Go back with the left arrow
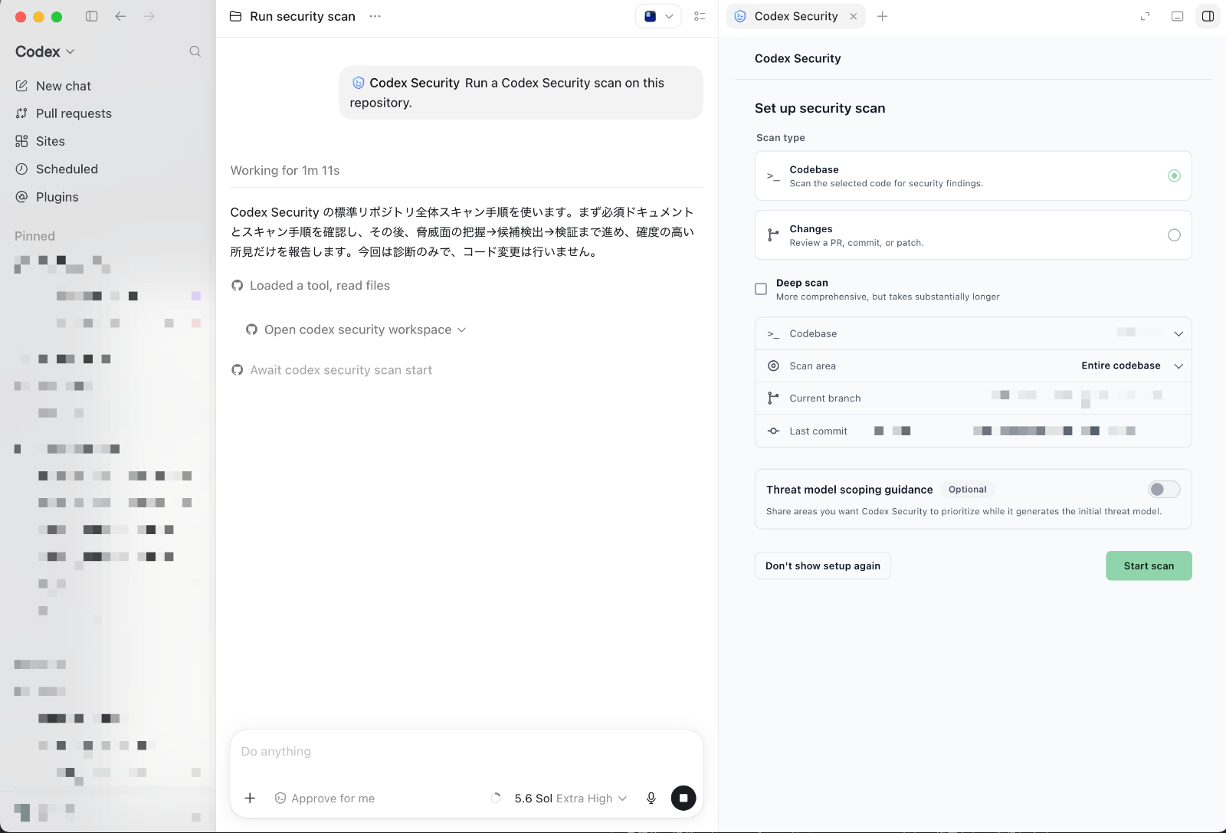 (120, 16)
